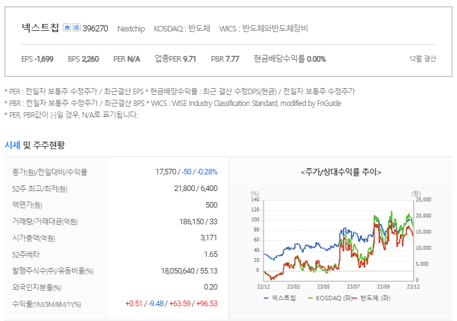
Task: Click the face value 500
Action: pos(212,205)
